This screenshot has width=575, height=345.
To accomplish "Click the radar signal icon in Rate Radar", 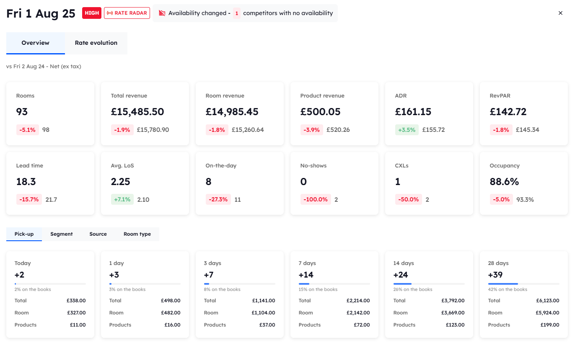I will pos(110,13).
